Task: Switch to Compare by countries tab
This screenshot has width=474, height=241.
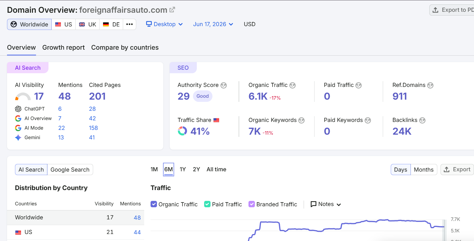Action: 125,47
